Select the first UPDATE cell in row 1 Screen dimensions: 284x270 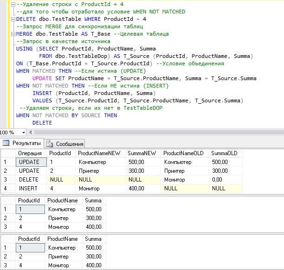point(31,162)
